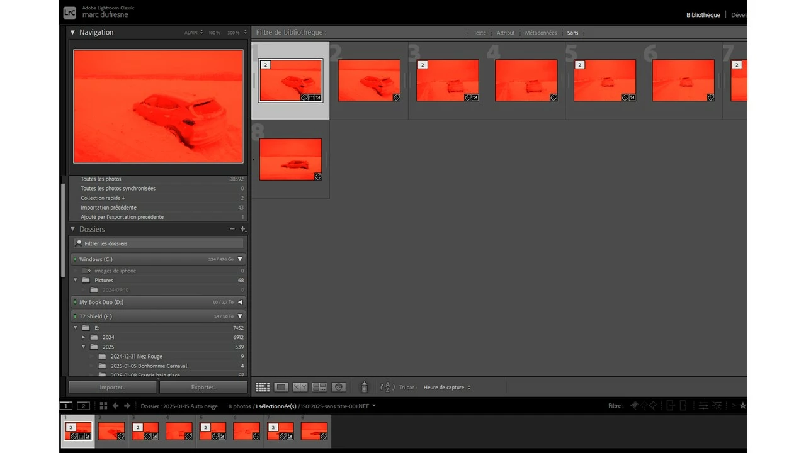Open Tri par 'Heure de capture' dropdown
The height and width of the screenshot is (453, 806).
[447, 388]
